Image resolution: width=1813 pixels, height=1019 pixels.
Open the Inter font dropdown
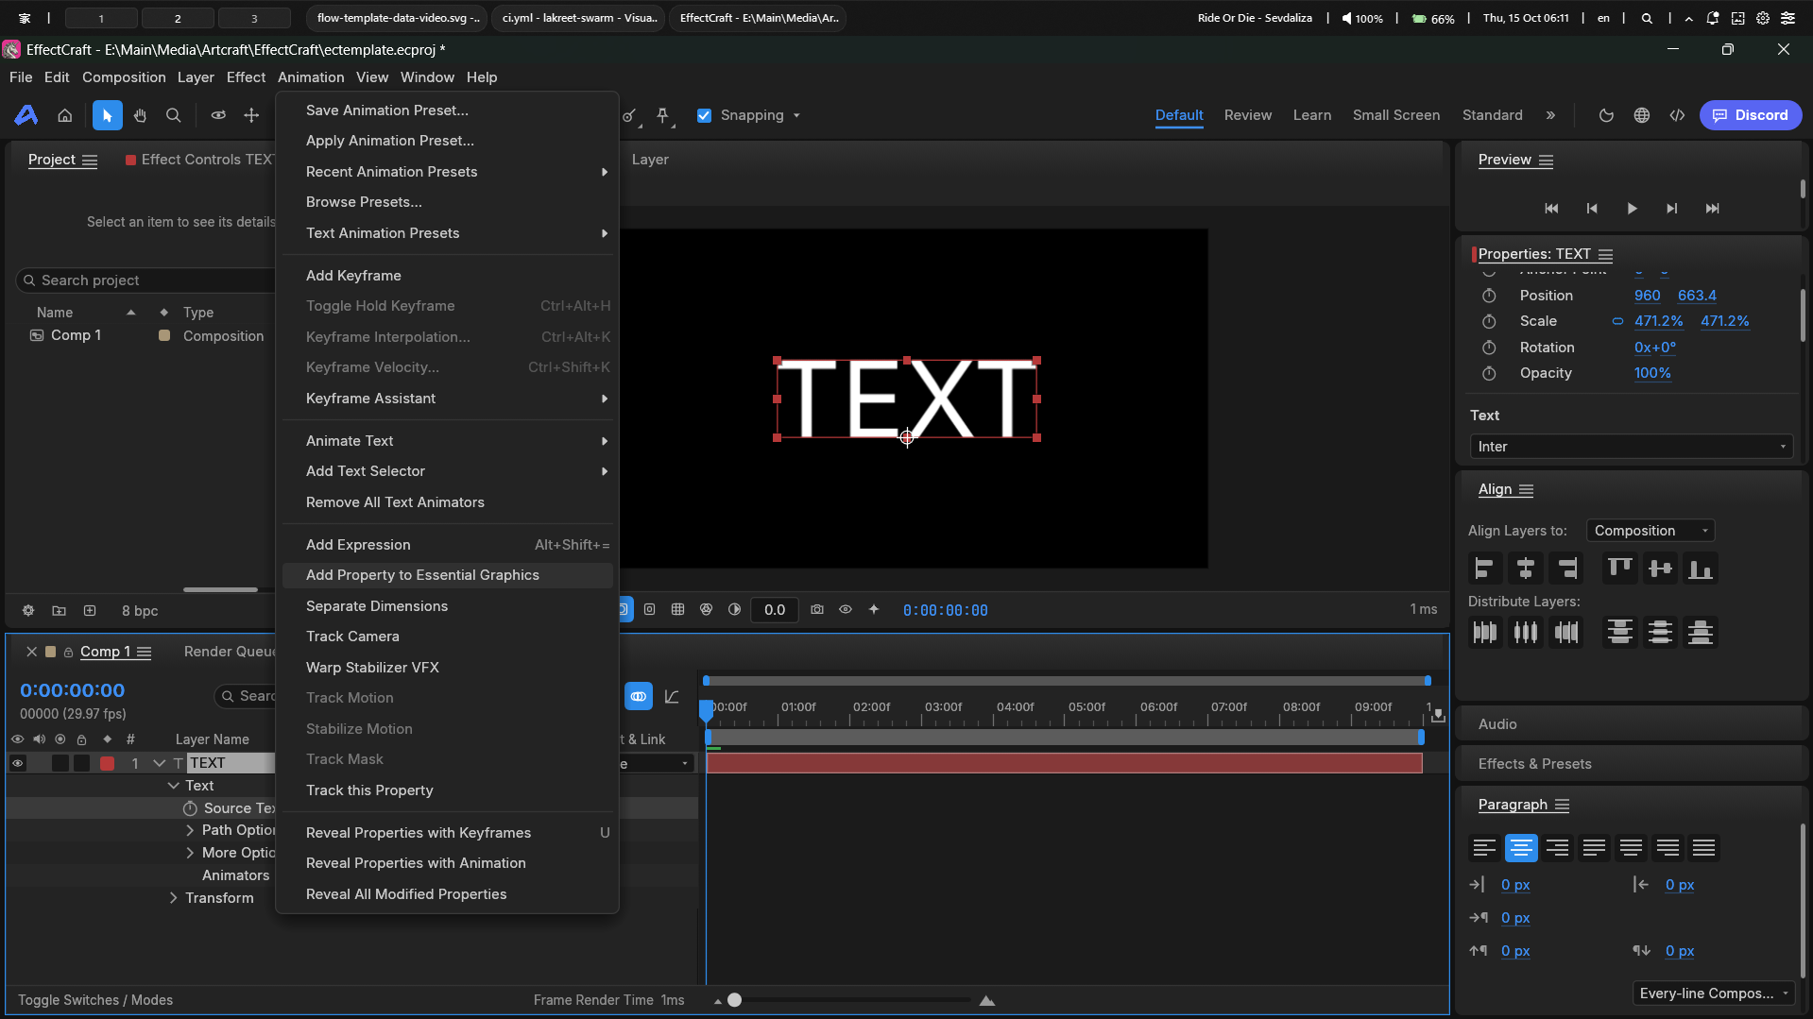click(x=1632, y=447)
